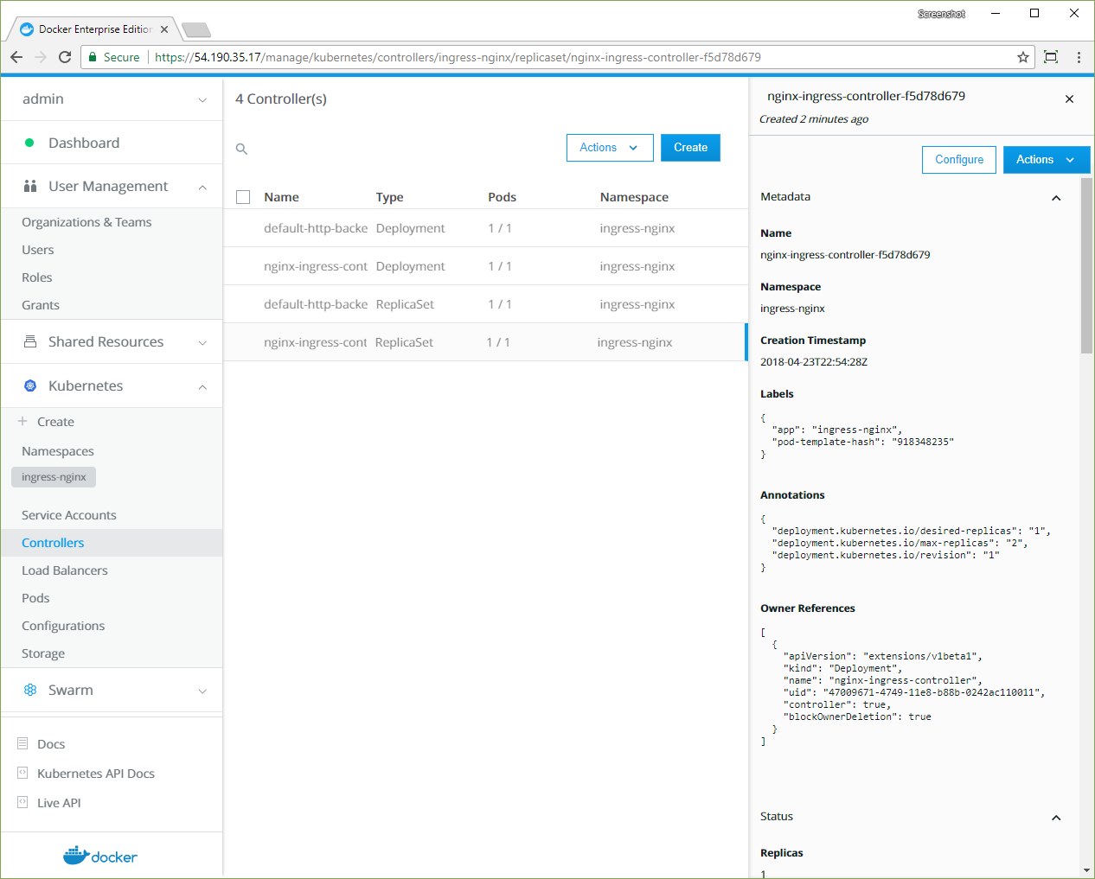Click the plus icon next to Create
Viewport: 1095px width, 879px height.
22,421
